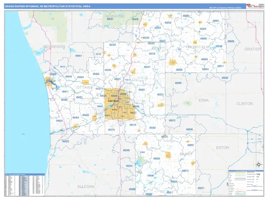This screenshot has width=268, height=201.
Task: Select the KENT county label
Action: (157, 49)
